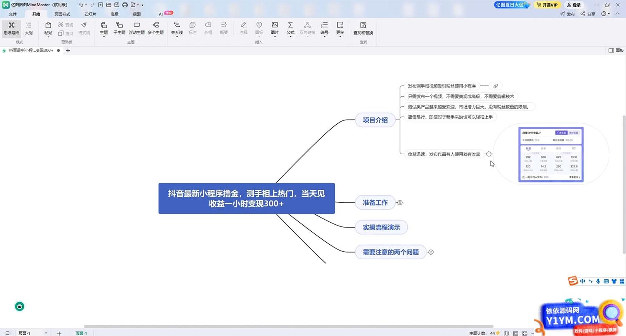The image size is (626, 336).
Task: Expand the 准备工作 branch via its count badge
Action: pyautogui.click(x=400, y=203)
